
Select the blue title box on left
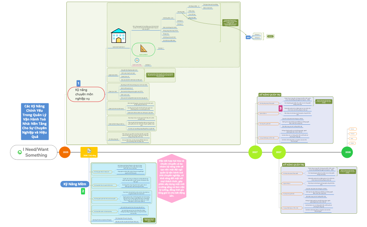[x=35, y=121]
